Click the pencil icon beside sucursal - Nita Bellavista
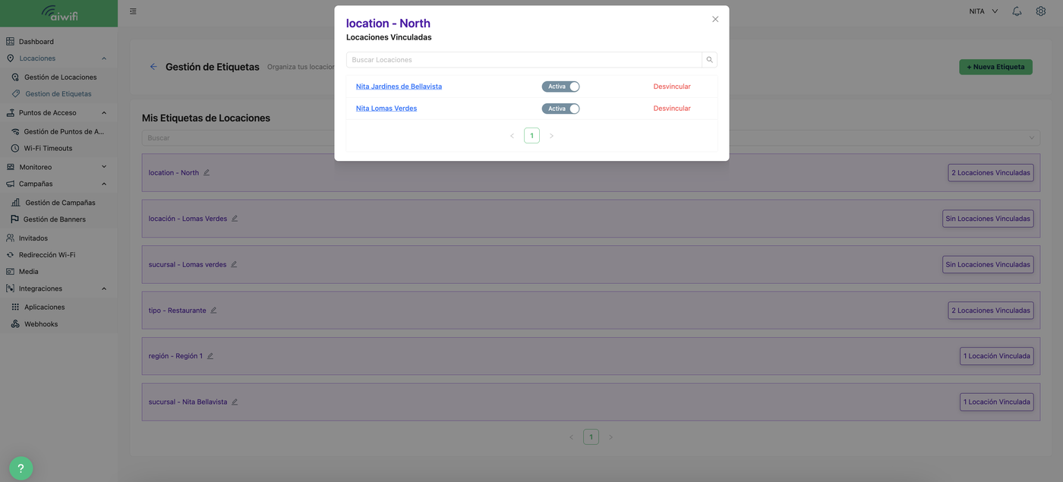The width and height of the screenshot is (1063, 482). tap(235, 402)
